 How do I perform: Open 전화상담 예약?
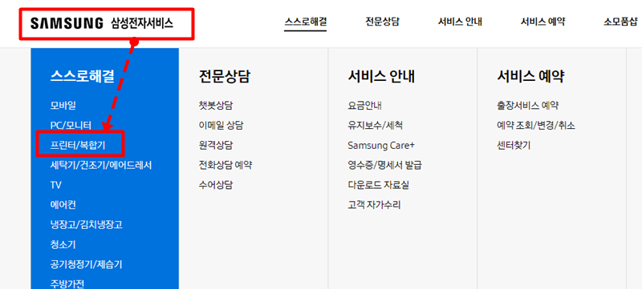[x=225, y=166]
